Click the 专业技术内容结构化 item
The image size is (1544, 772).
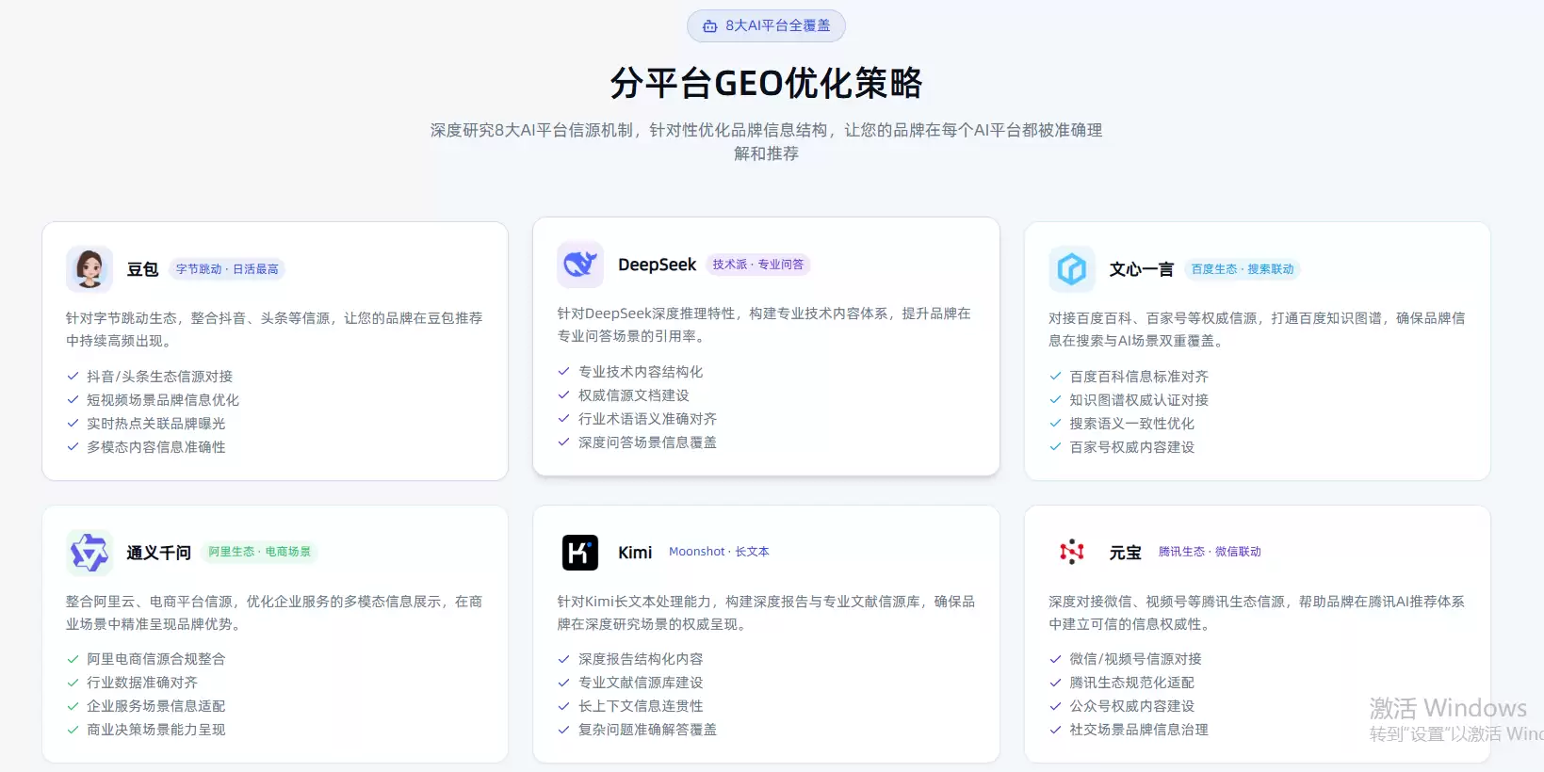click(630, 372)
